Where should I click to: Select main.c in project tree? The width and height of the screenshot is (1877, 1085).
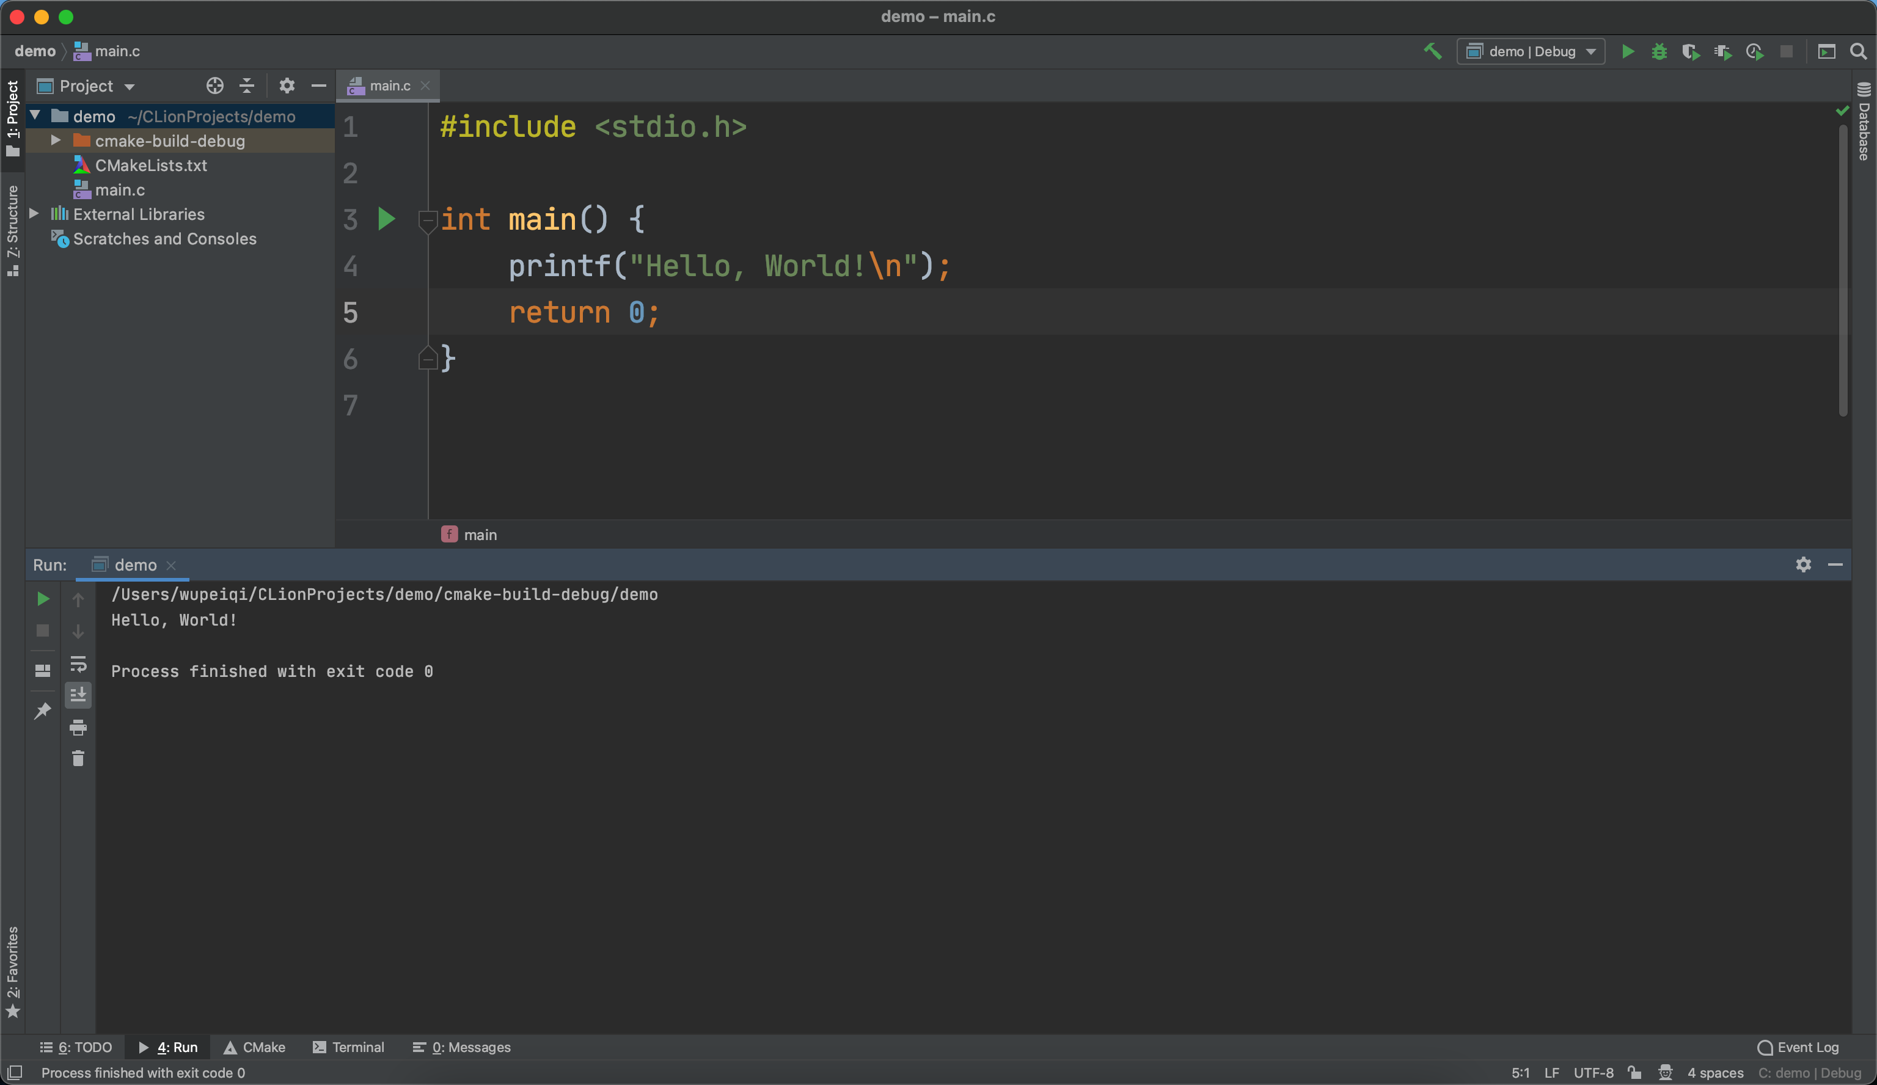(x=119, y=190)
